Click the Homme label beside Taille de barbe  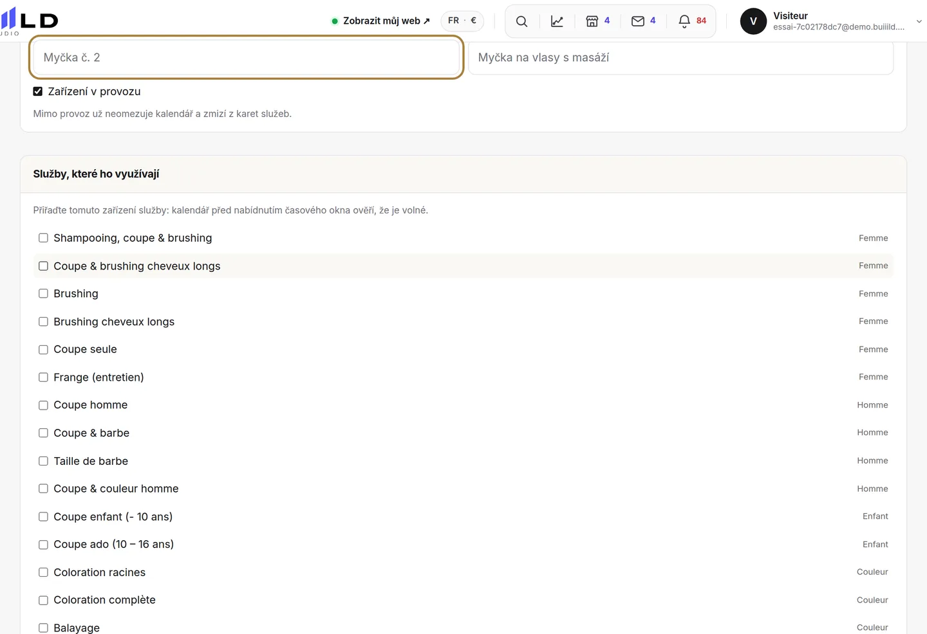(x=872, y=460)
